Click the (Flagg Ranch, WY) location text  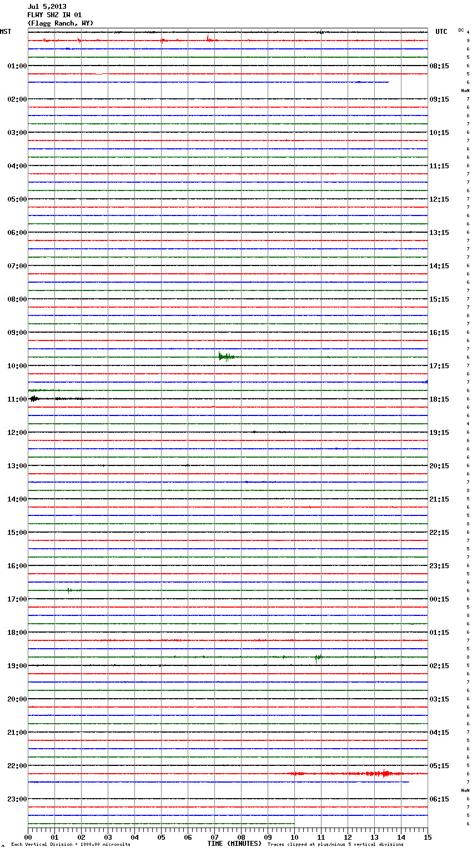pos(60,23)
